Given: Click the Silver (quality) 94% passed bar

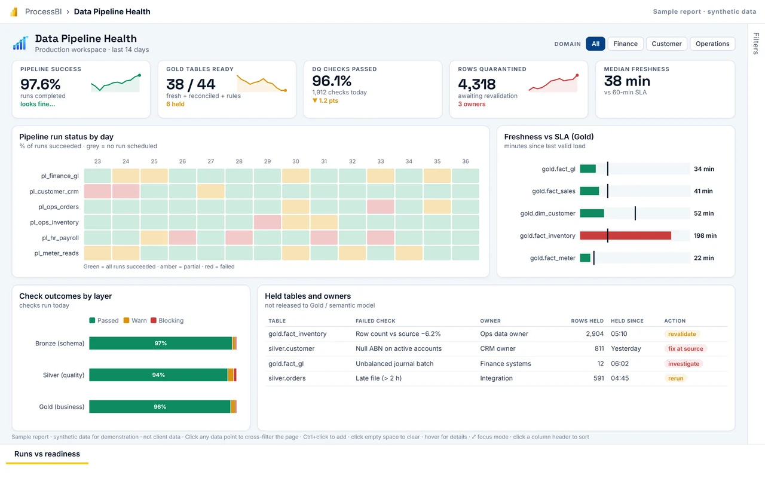Looking at the screenshot, I should [158, 375].
